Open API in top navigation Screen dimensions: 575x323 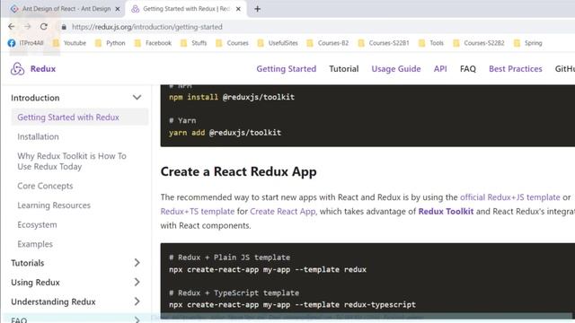point(440,69)
